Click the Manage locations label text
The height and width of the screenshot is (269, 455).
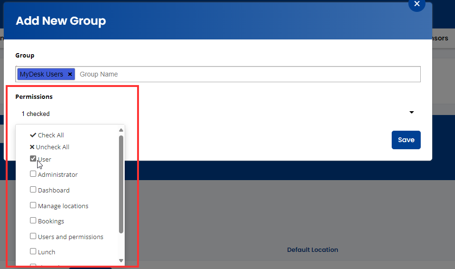tap(63, 206)
